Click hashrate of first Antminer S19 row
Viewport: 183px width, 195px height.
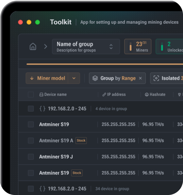(x=153, y=124)
